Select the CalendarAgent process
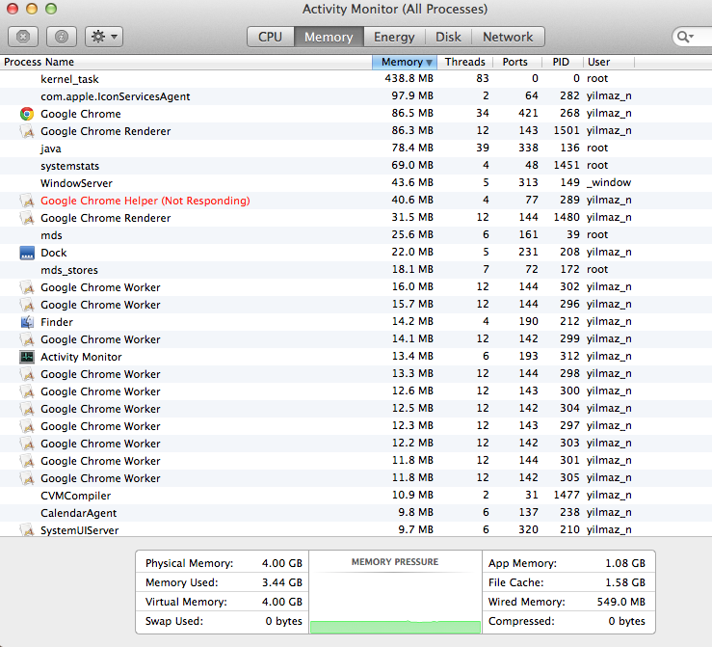This screenshot has width=712, height=647. pos(356,513)
